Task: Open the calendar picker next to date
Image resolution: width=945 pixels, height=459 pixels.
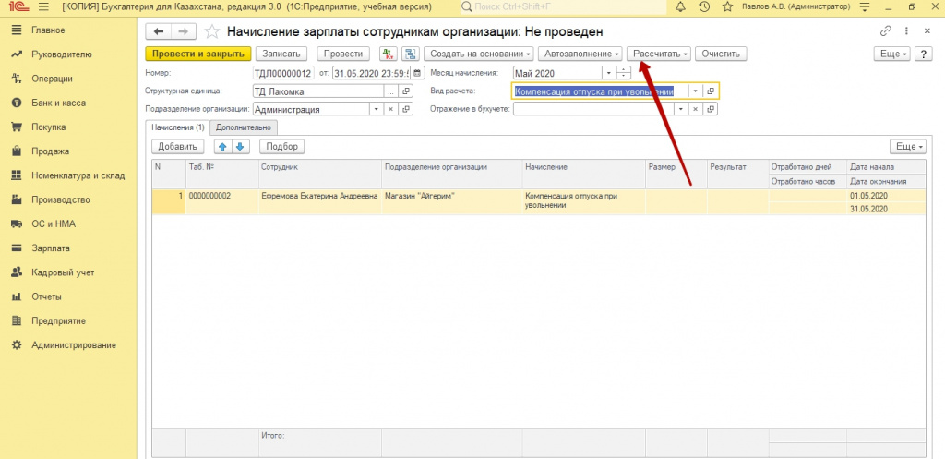Action: coord(418,73)
